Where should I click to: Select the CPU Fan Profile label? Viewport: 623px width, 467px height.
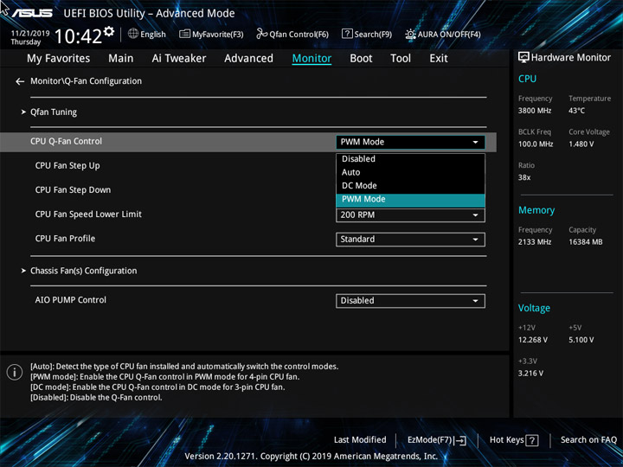65,239
